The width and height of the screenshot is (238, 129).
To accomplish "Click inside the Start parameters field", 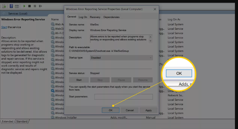I will 124,97.
